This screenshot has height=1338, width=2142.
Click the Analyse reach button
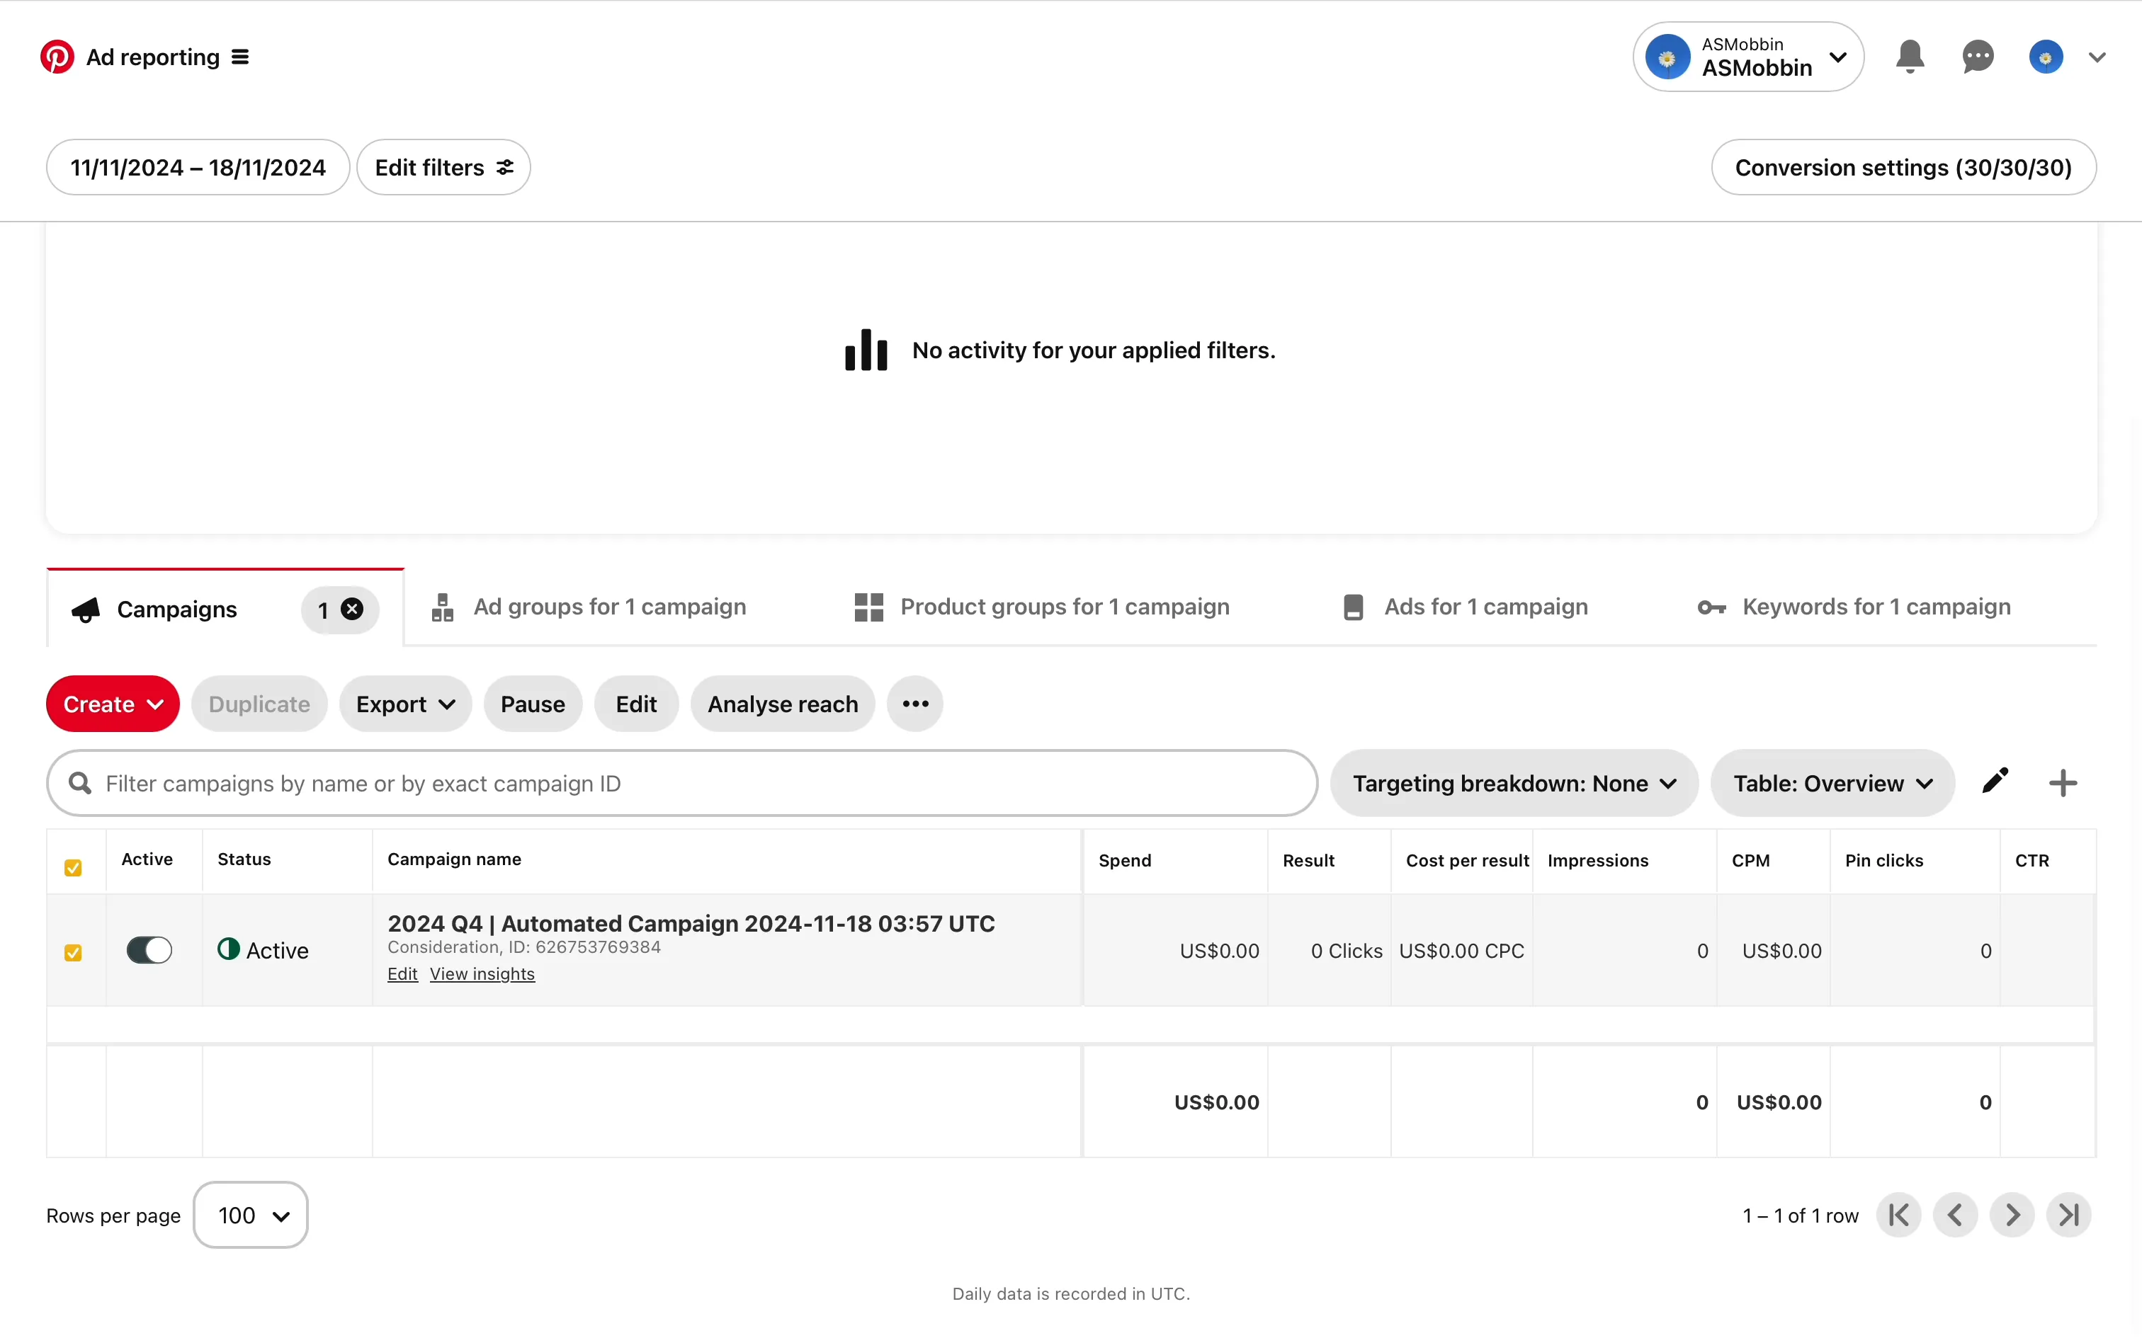[783, 704]
